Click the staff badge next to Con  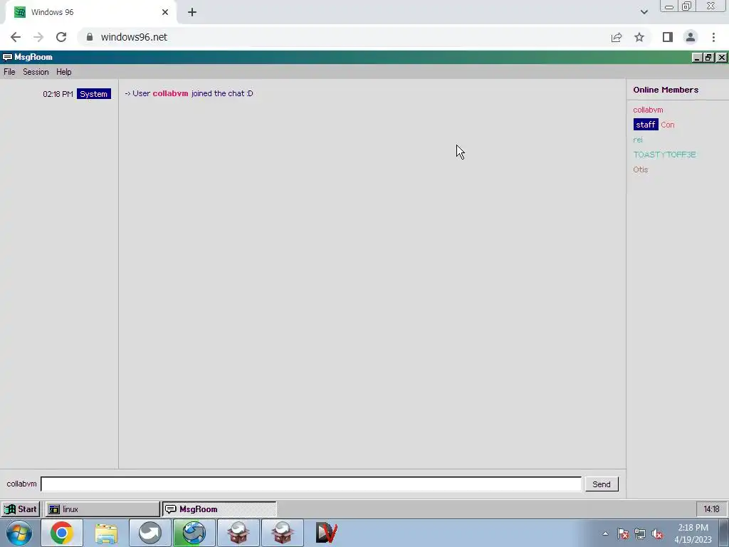pyautogui.click(x=645, y=125)
